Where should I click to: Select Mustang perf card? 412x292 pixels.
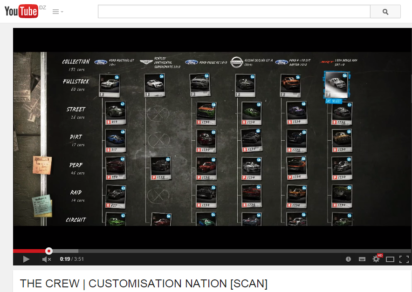tap(115, 169)
